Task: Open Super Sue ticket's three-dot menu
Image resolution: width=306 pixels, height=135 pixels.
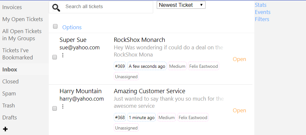Action: point(63,55)
